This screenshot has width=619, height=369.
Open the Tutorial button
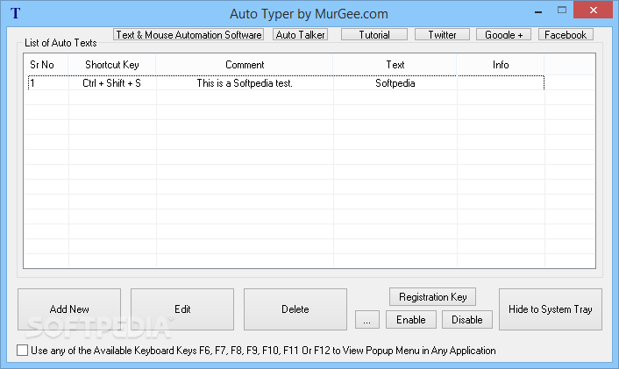[x=374, y=35]
